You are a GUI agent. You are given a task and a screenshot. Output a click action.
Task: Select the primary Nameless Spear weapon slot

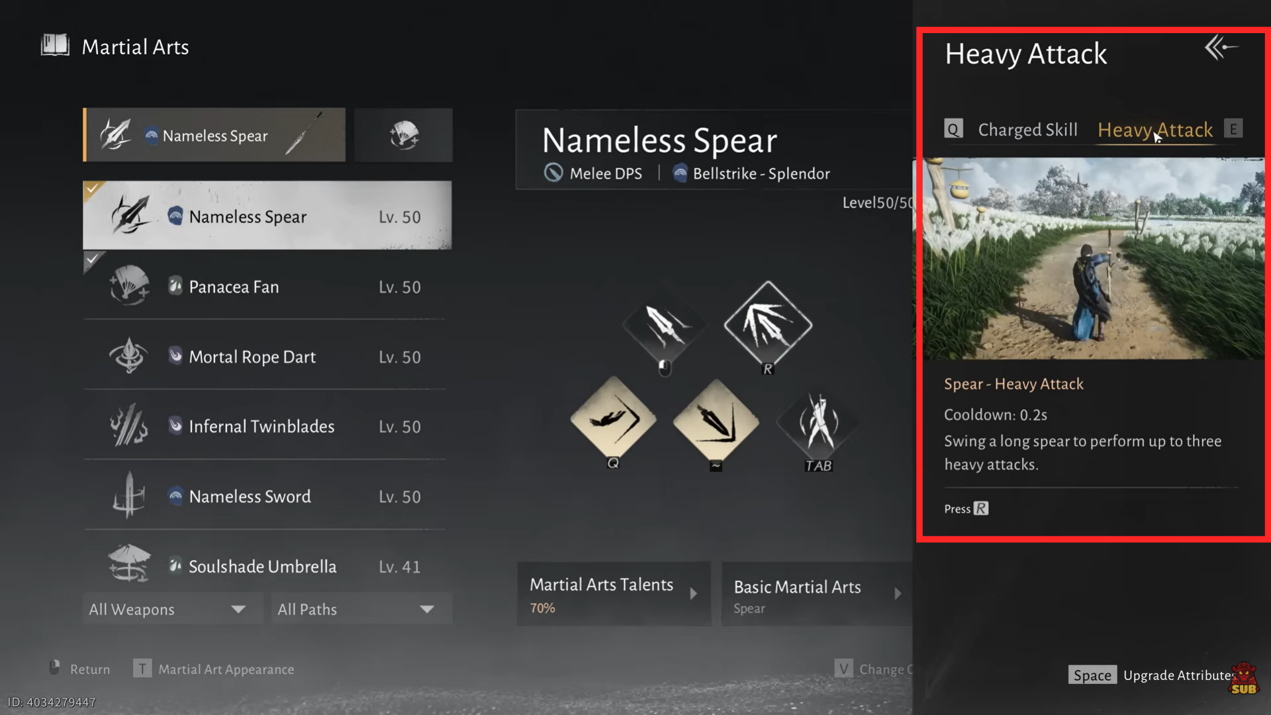point(214,135)
